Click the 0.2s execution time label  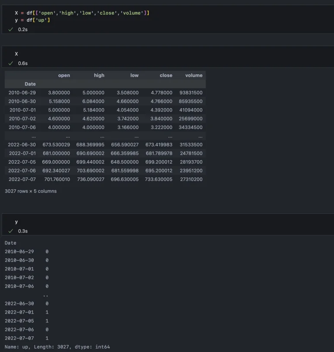tap(23, 29)
